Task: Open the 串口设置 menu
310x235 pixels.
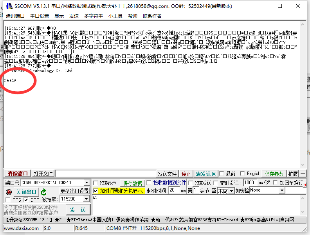Action: coord(40,16)
